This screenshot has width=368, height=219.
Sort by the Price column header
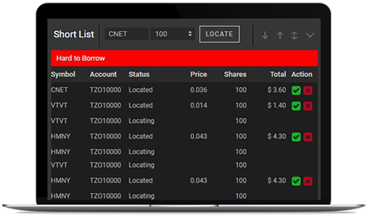point(199,74)
